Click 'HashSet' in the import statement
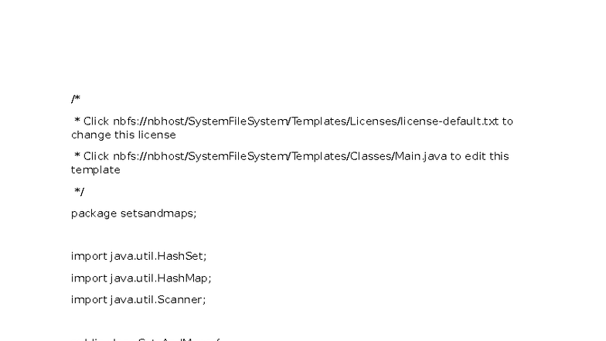 (182, 256)
